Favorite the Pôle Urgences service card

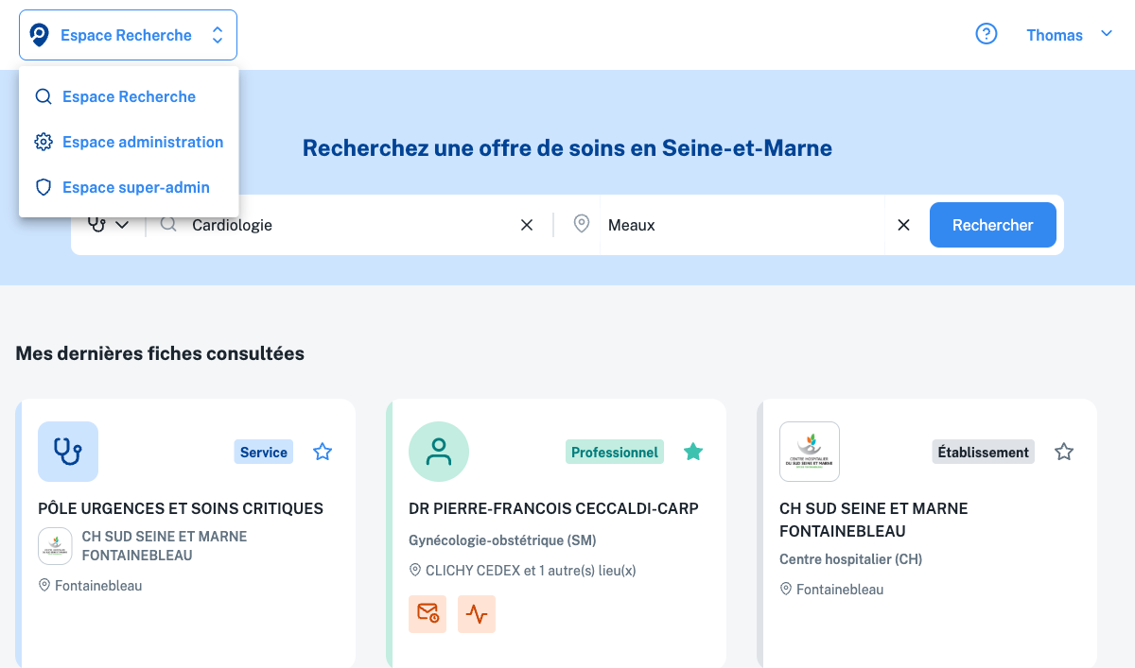[x=323, y=452]
